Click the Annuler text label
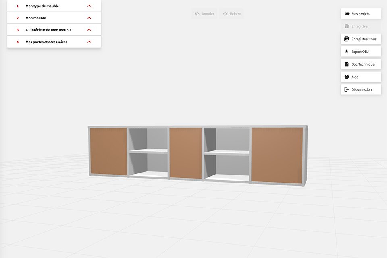 point(208,14)
